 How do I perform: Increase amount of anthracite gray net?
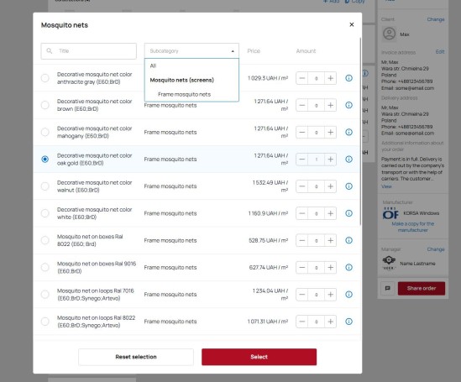[x=331, y=78]
